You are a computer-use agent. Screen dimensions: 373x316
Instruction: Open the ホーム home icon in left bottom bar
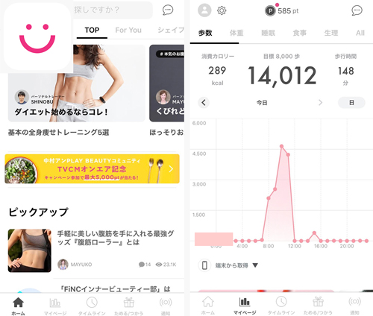pyautogui.click(x=18, y=306)
